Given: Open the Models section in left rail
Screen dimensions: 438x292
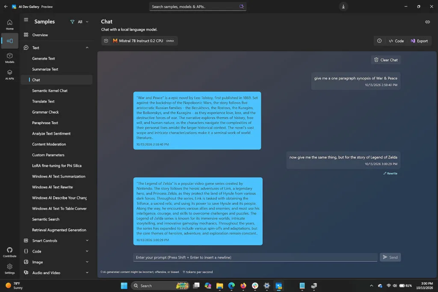Looking at the screenshot, I should (x=9, y=58).
